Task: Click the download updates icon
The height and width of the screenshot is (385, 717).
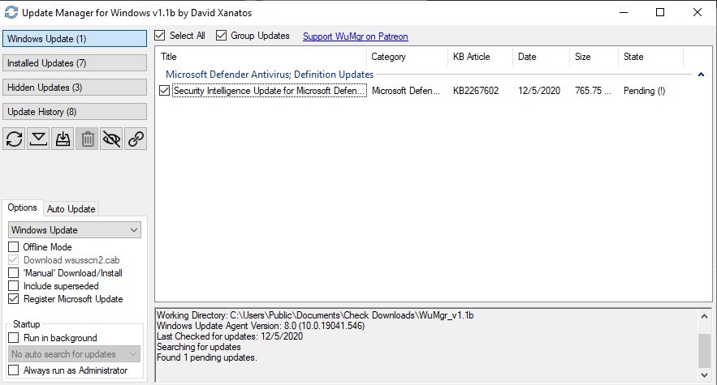Action: (x=38, y=139)
